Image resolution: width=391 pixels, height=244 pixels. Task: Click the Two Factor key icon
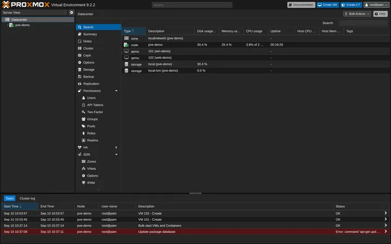pos(84,112)
